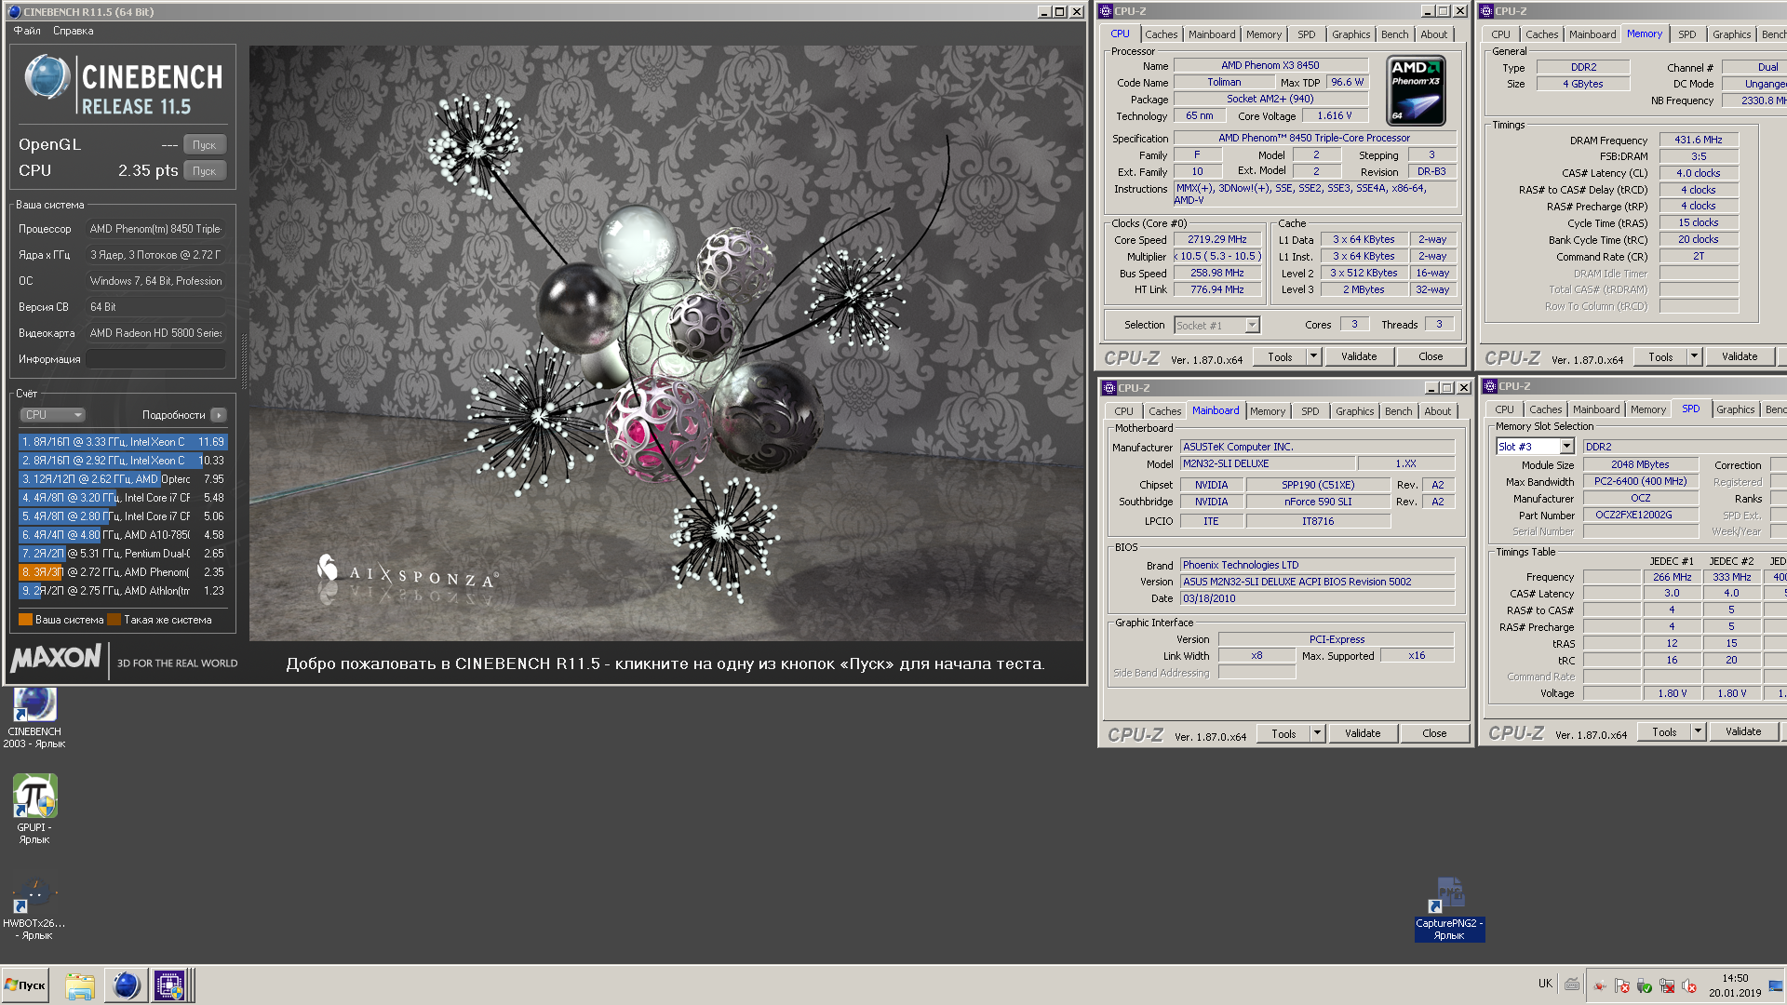1787x1005 pixels.
Task: Click Validate in the Mainboard CPU-Z window
Action: tap(1363, 733)
